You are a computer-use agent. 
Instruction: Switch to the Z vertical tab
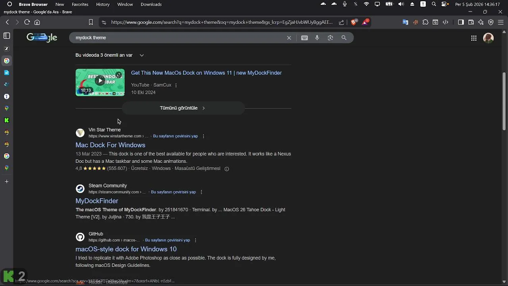point(6,49)
